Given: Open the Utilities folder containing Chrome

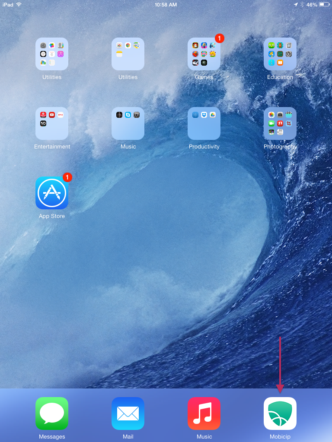Looking at the screenshot, I should 128,54.
